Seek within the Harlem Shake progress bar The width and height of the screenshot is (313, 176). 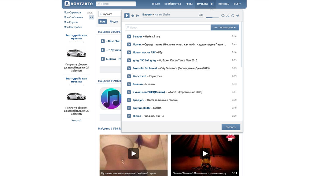pos(173,18)
